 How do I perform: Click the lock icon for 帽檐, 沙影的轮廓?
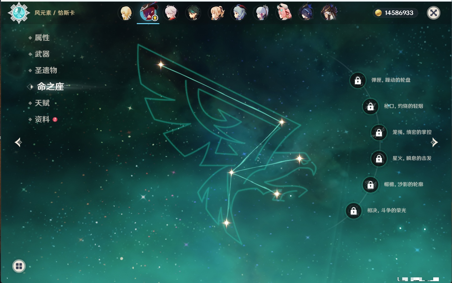[370, 184]
